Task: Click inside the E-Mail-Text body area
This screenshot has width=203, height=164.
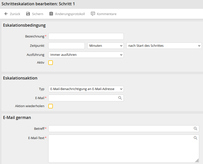Action: coord(121,150)
